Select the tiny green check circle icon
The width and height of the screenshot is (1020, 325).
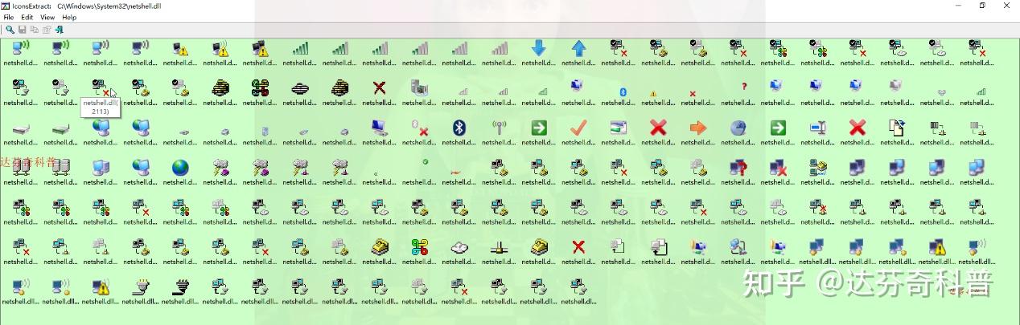(x=426, y=162)
